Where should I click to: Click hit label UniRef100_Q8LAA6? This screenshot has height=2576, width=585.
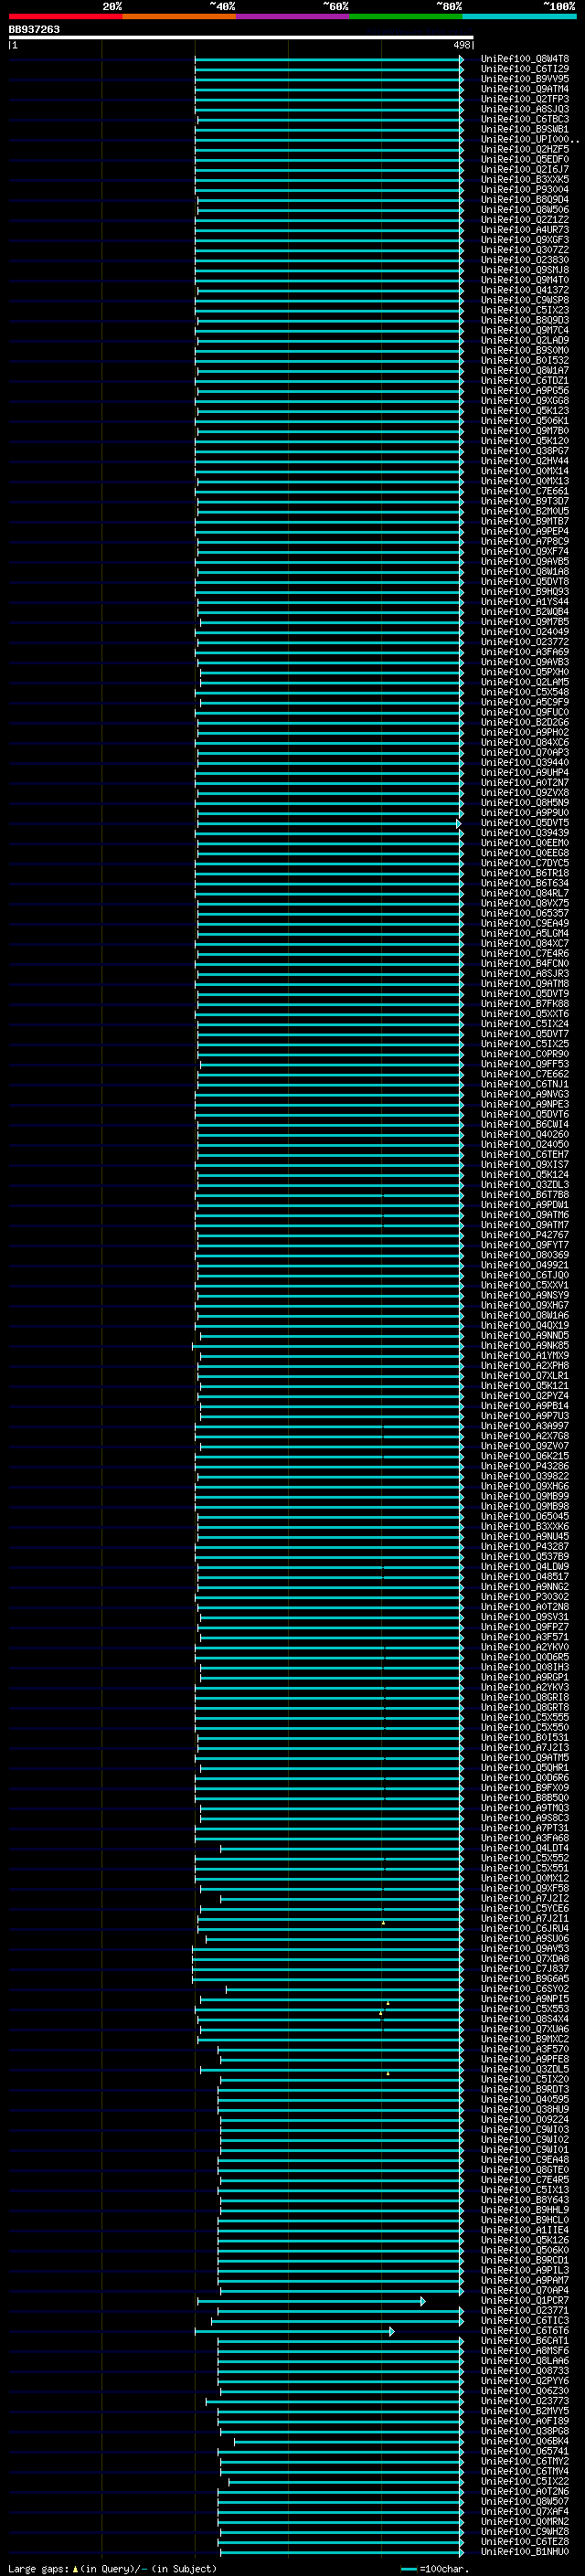525,2360
